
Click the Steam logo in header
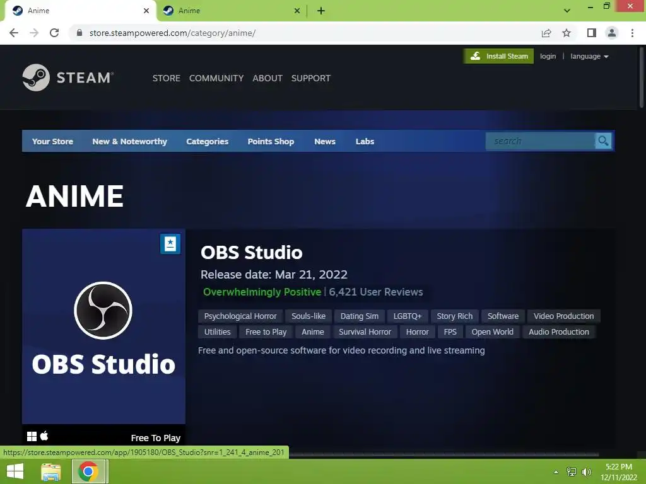68,78
